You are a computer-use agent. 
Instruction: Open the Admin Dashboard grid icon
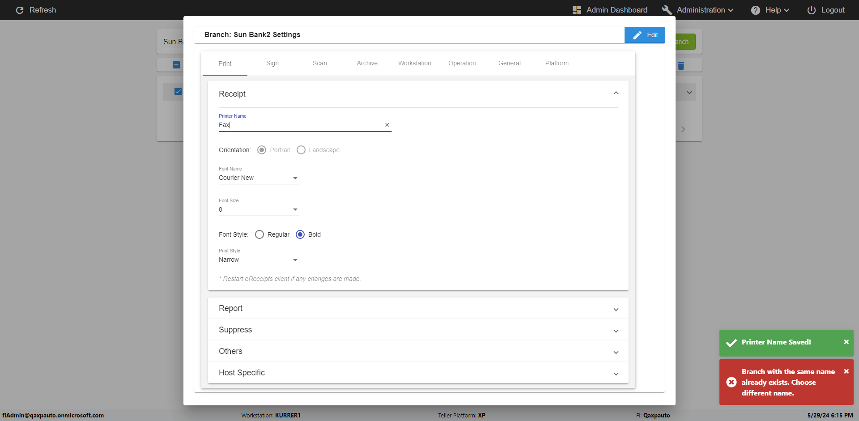coord(577,10)
